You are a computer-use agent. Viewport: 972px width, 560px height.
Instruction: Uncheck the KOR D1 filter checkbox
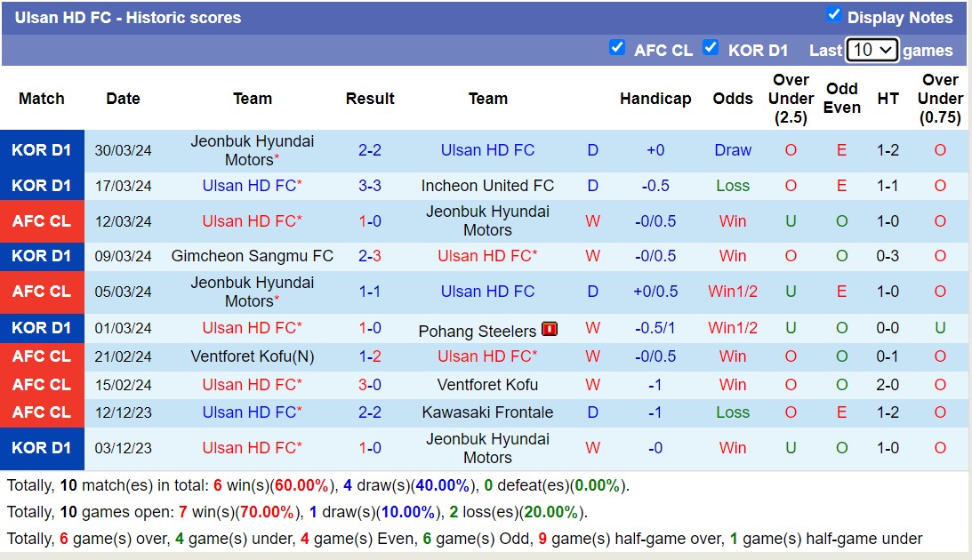click(711, 47)
